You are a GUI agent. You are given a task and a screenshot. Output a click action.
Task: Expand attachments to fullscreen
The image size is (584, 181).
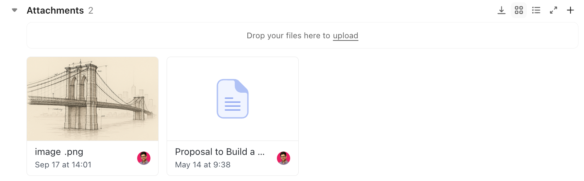(553, 10)
